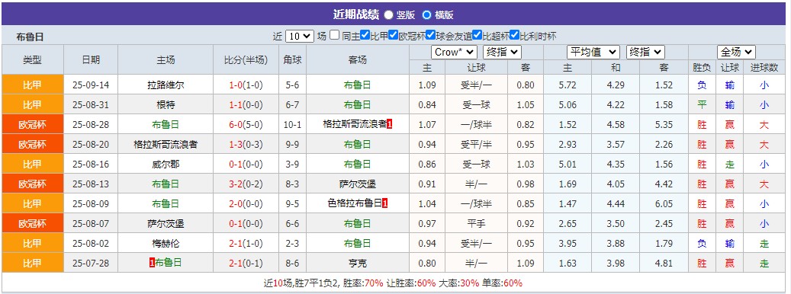Click the 进球数 column header

(764, 68)
